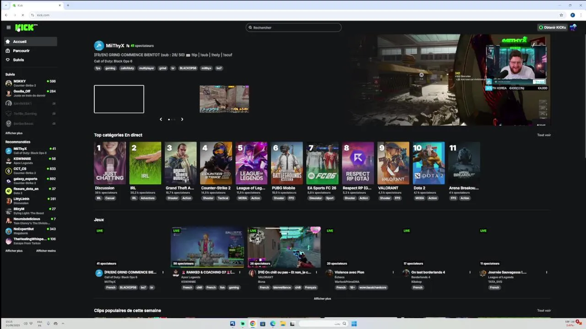Select the IRL category card
Viewport: 586px width, 329px height.
(x=145, y=163)
